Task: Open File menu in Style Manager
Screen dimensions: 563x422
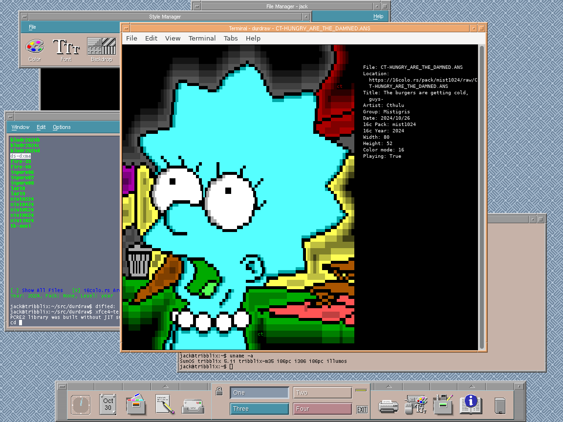Action: [x=32, y=27]
